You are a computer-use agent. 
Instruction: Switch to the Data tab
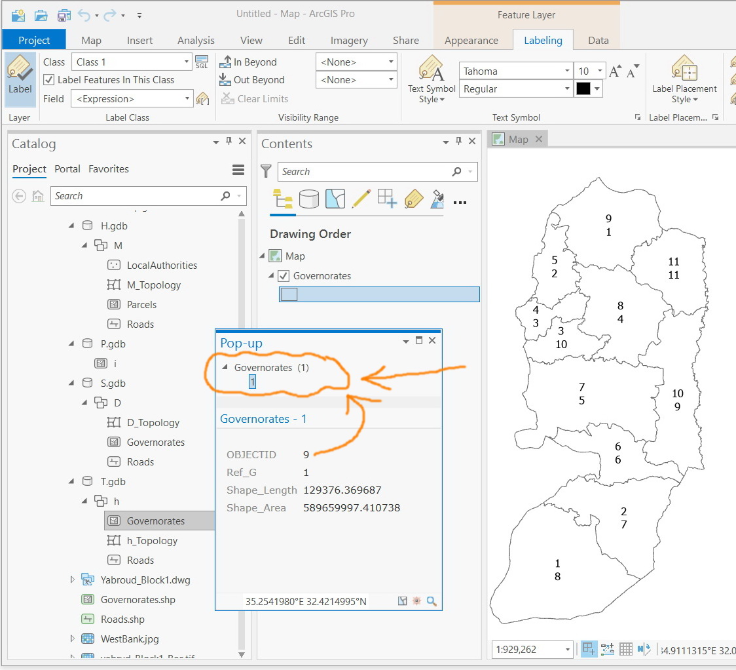598,41
